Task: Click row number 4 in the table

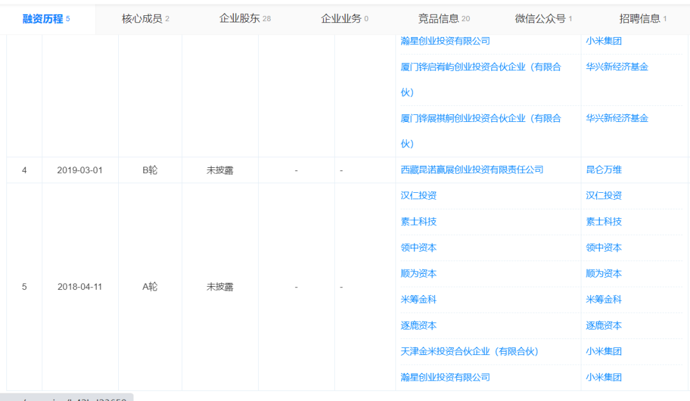Action: 24,170
